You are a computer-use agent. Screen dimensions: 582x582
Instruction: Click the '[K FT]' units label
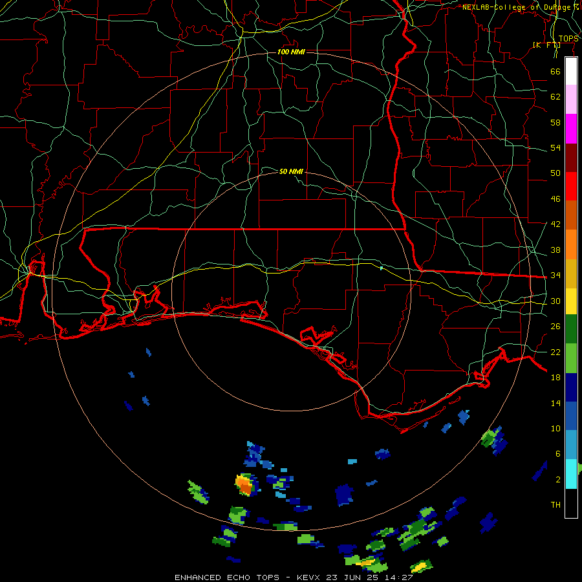click(546, 45)
